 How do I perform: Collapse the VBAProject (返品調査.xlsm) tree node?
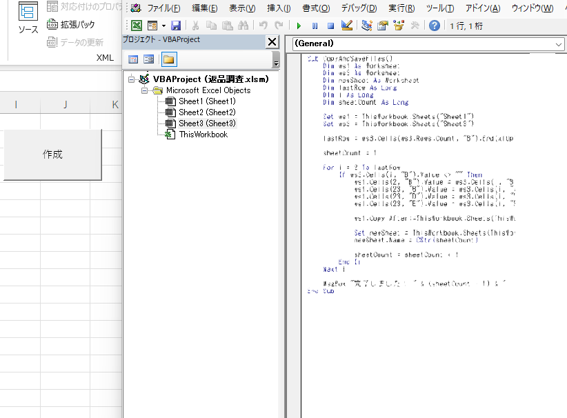pyautogui.click(x=132, y=79)
